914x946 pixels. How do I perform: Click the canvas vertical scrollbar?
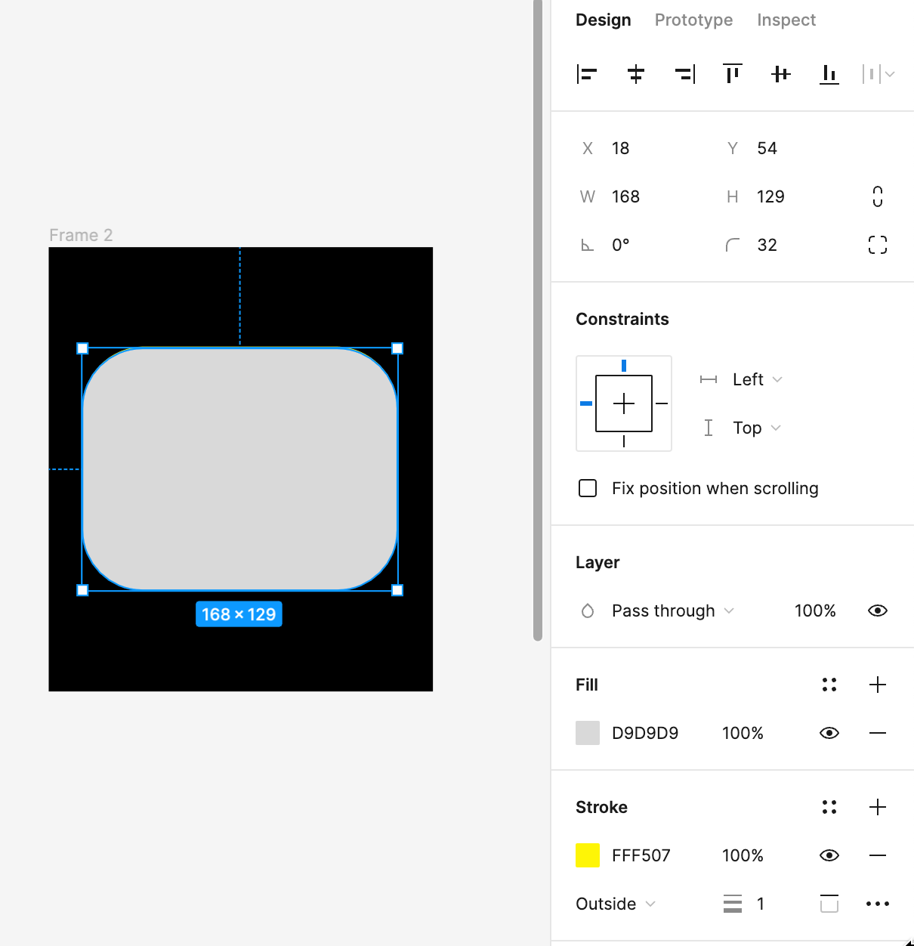pyautogui.click(x=538, y=320)
